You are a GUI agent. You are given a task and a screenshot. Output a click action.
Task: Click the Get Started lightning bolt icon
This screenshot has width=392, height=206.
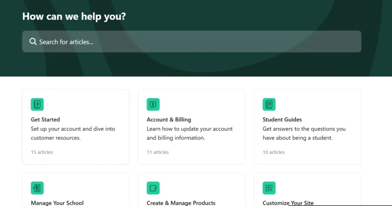(x=37, y=105)
